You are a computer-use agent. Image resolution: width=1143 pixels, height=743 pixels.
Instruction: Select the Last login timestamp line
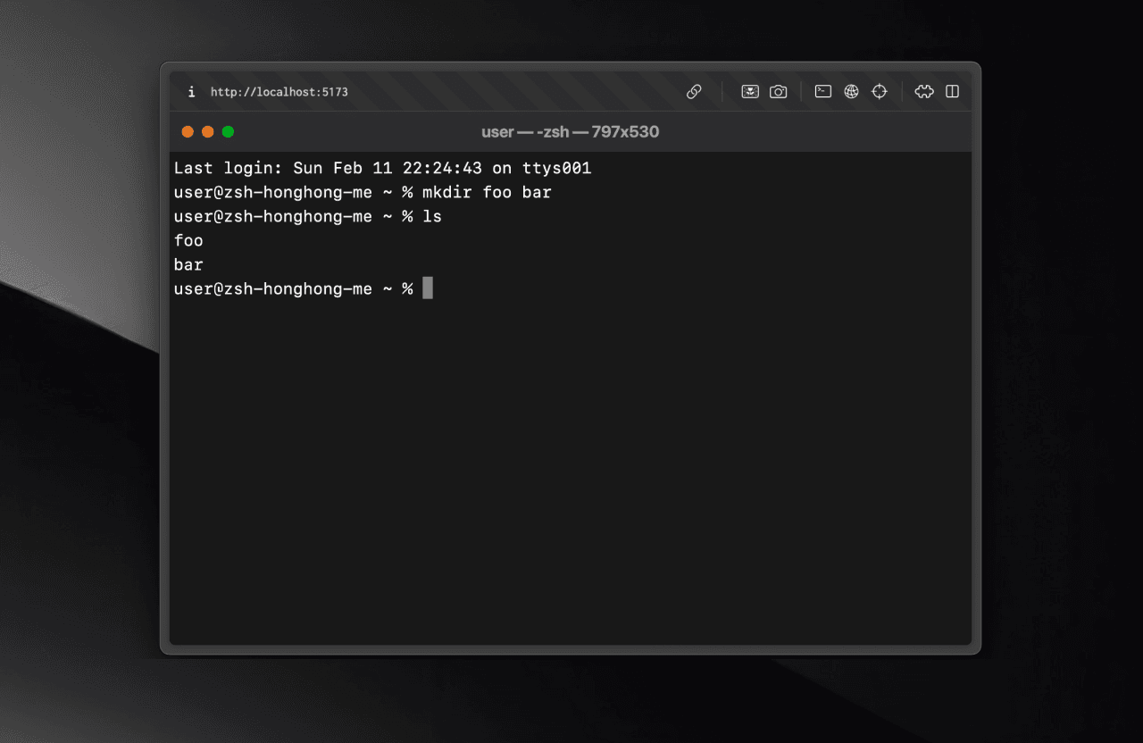(x=382, y=168)
